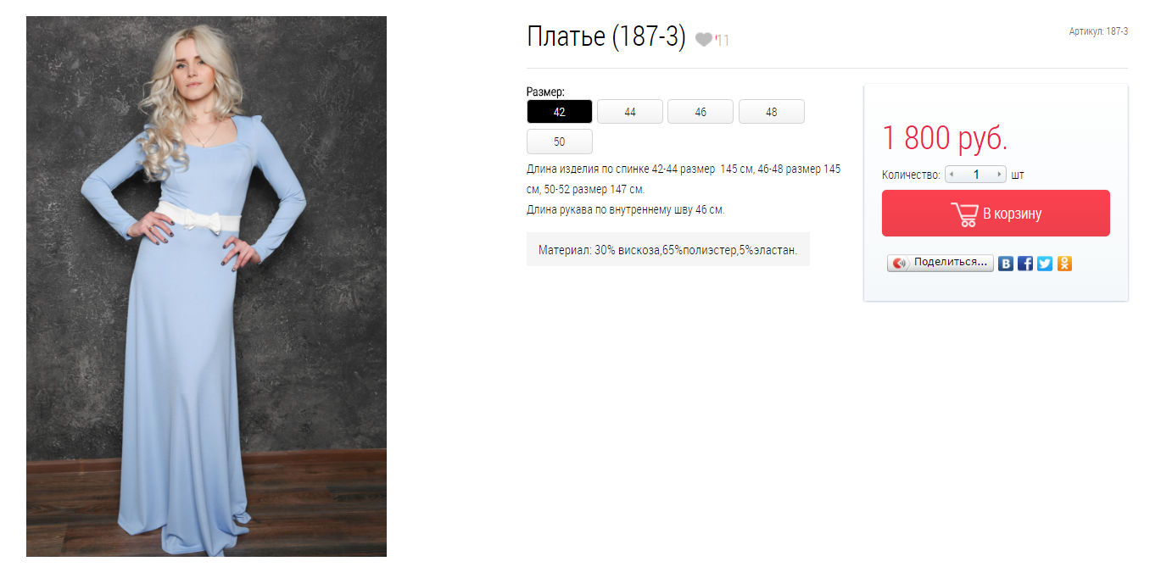Viewport: 1161px width, 567px height.
Task: Share the dress on Facebook
Action: [1025, 264]
